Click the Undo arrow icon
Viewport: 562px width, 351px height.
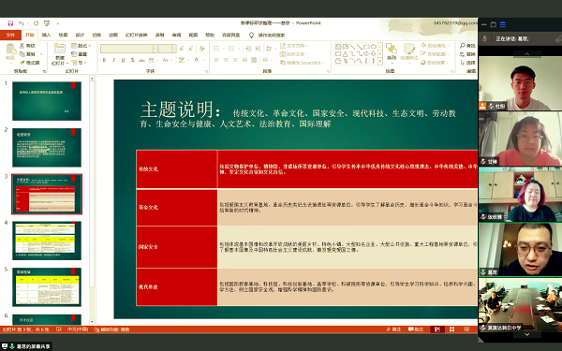[22, 23]
